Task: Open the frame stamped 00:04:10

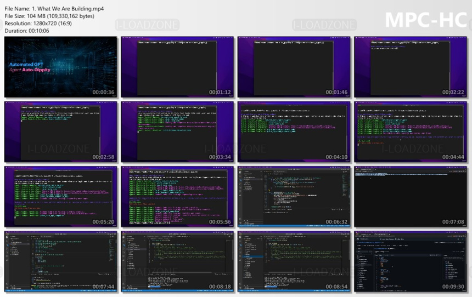Action: [294, 132]
